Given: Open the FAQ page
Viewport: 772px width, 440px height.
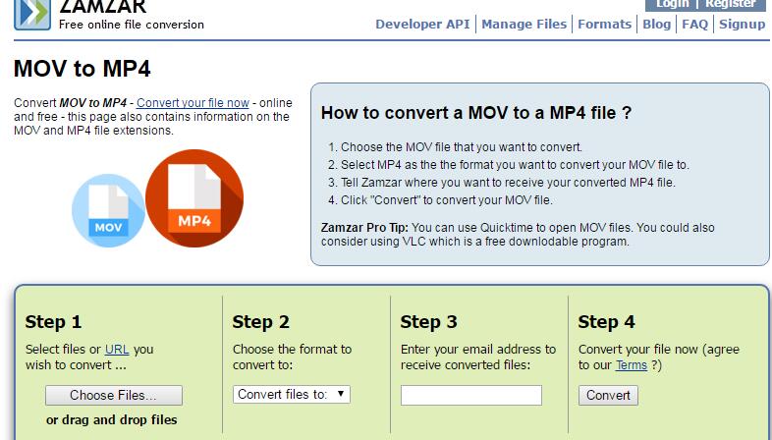Looking at the screenshot, I should click(x=694, y=25).
